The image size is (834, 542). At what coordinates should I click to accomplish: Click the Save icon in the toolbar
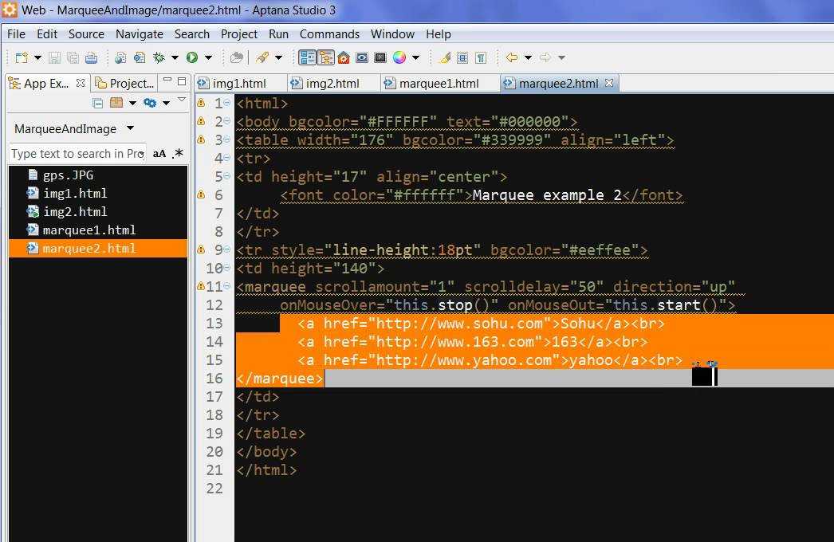point(55,57)
